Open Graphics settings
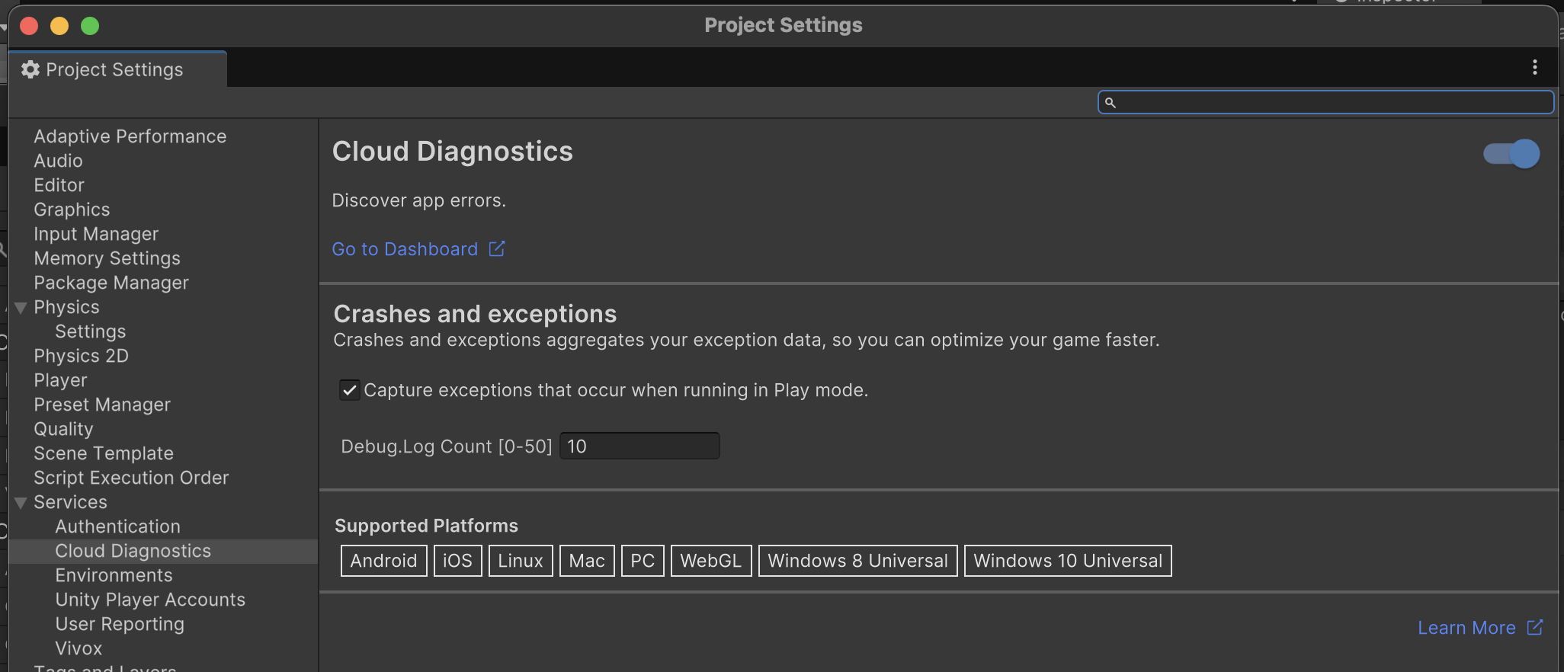This screenshot has width=1564, height=672. 72,210
